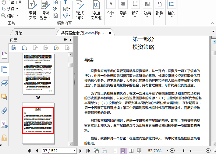Viewport: 216px width, 154px height.
Task: Open the page number dropdown
Action: (75, 151)
